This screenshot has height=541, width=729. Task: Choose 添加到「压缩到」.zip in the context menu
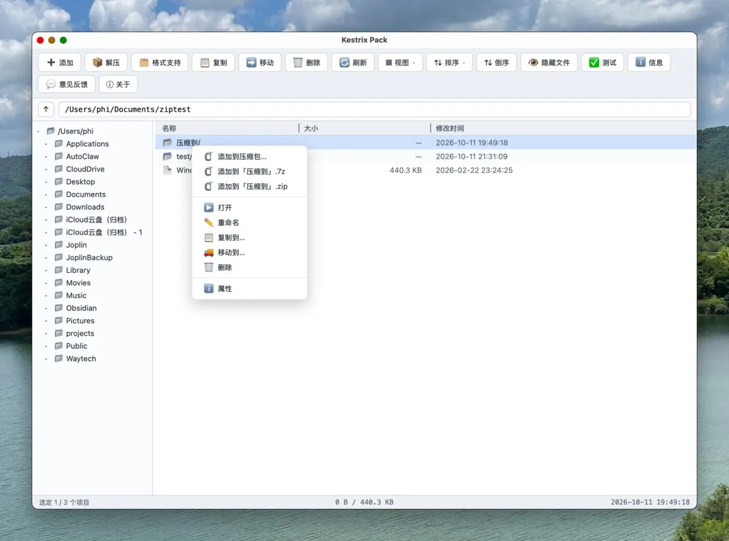(x=249, y=186)
